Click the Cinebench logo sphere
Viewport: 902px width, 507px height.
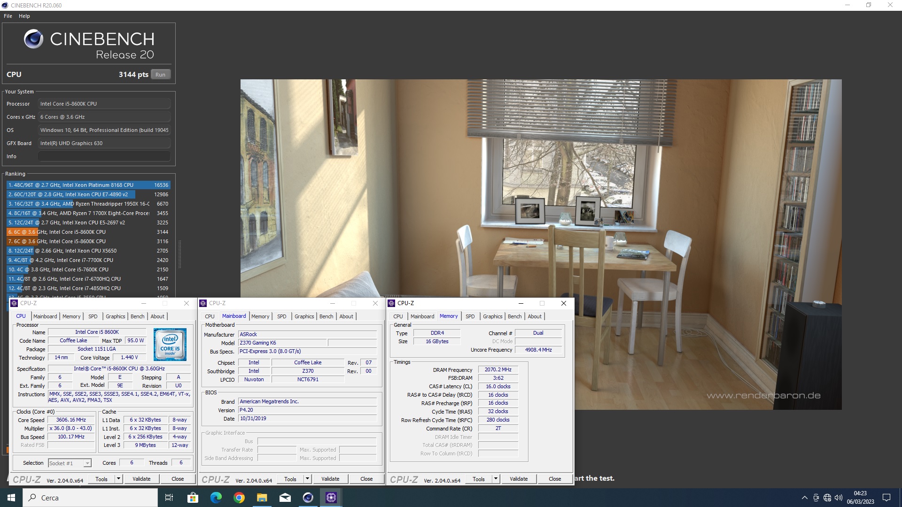point(34,39)
